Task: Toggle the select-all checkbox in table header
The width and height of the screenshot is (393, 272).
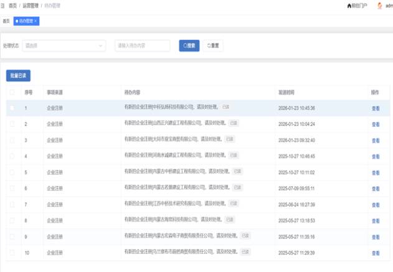Action: click(x=12, y=92)
